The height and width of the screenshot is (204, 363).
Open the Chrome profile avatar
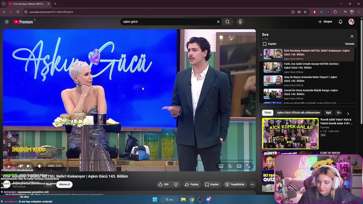pyautogui.click(x=352, y=12)
